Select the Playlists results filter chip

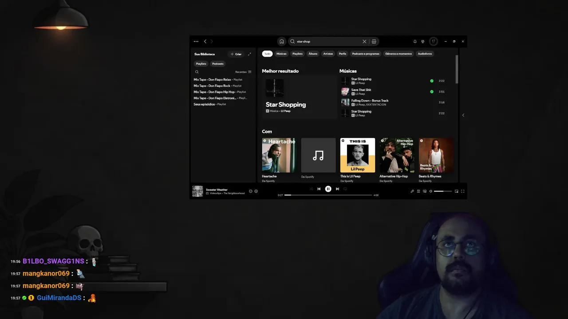point(297,54)
